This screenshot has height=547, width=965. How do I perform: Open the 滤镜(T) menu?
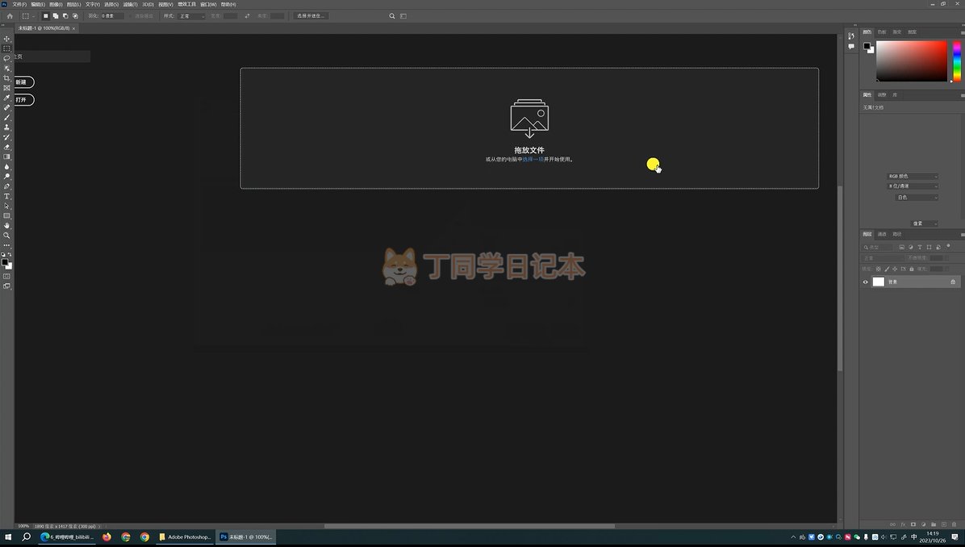coord(128,4)
